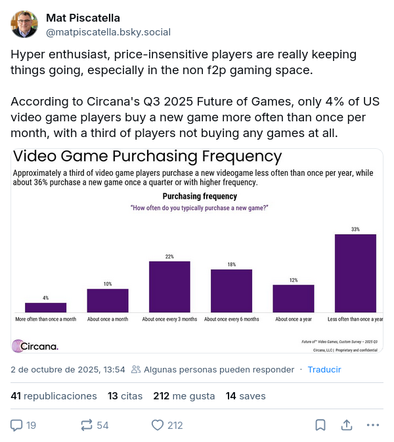This screenshot has width=394, height=442.
Task: Click 'Algunas personas pueden responder' reply setting
Action: tap(219, 369)
